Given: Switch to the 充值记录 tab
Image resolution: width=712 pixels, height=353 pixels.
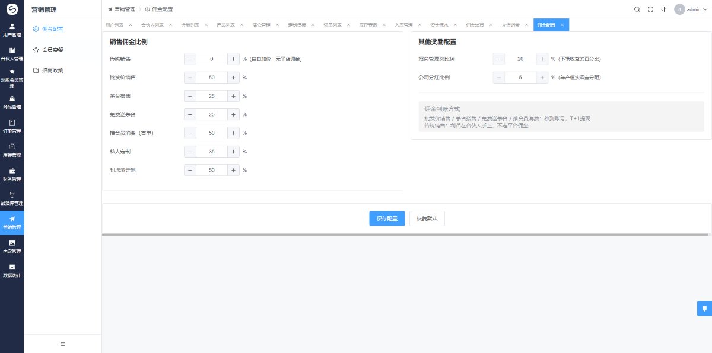Looking at the screenshot, I should tap(510, 25).
